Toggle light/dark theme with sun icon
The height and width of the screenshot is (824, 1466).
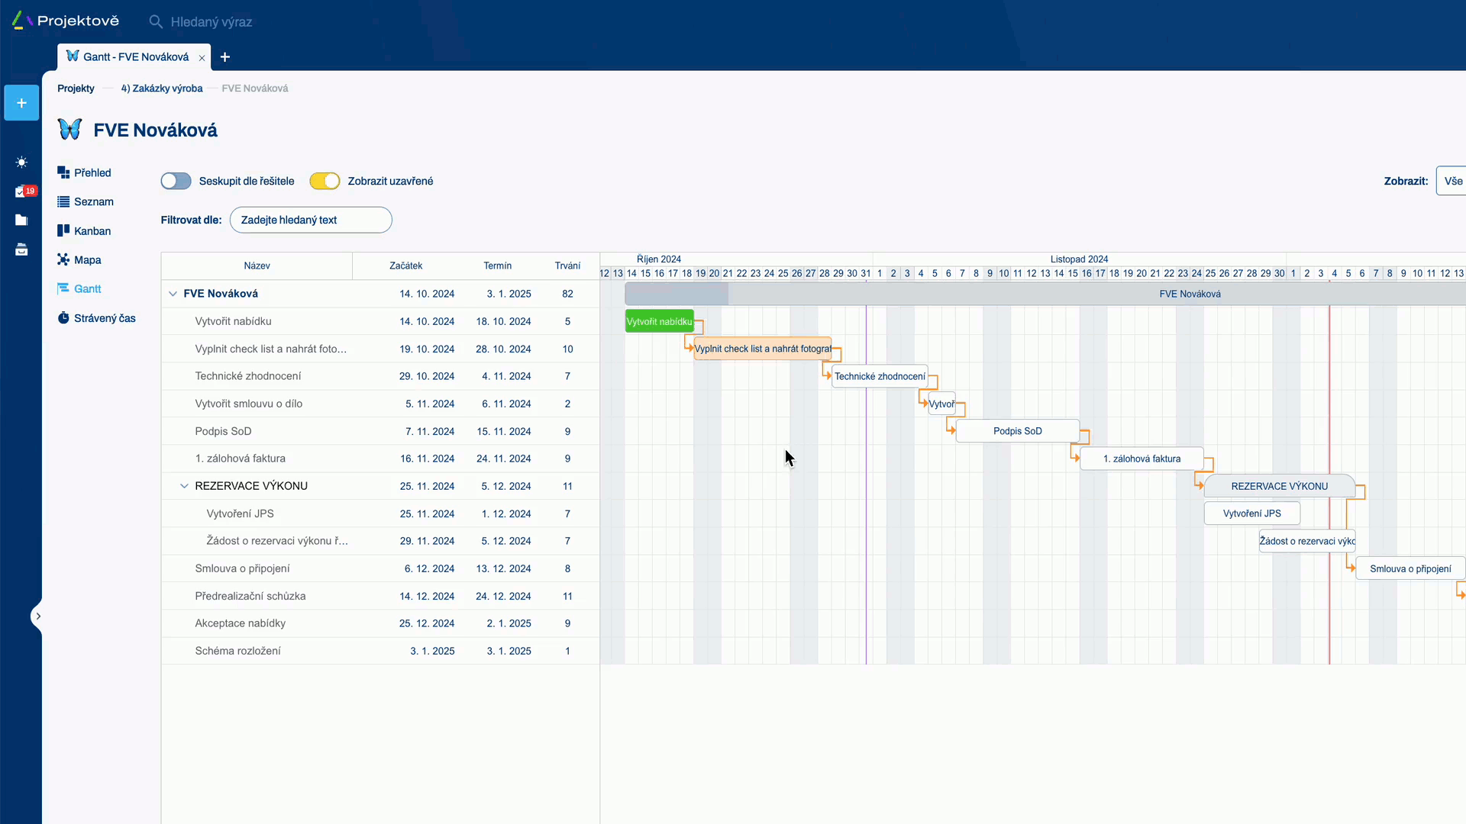[21, 162]
